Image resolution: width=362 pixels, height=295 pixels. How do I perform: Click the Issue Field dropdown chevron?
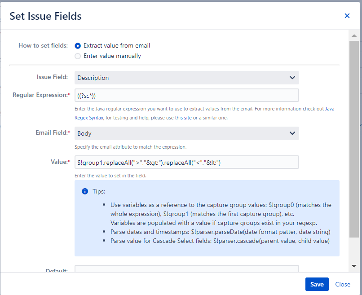[x=292, y=77]
